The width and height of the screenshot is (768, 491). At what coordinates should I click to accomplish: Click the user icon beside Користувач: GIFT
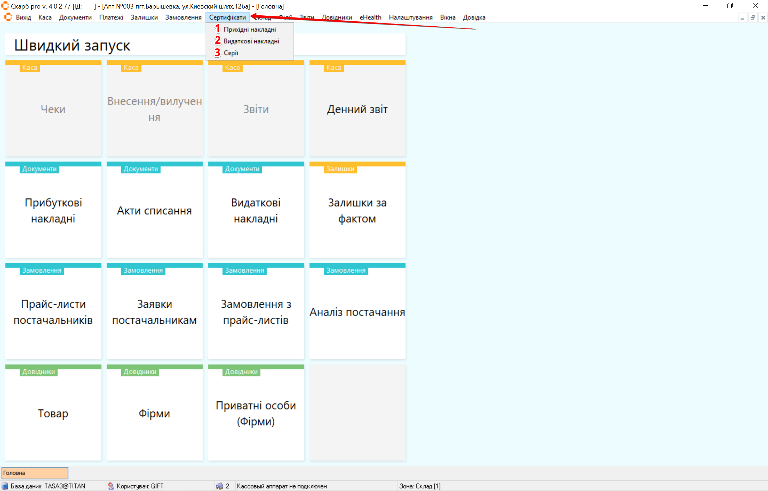pos(111,486)
